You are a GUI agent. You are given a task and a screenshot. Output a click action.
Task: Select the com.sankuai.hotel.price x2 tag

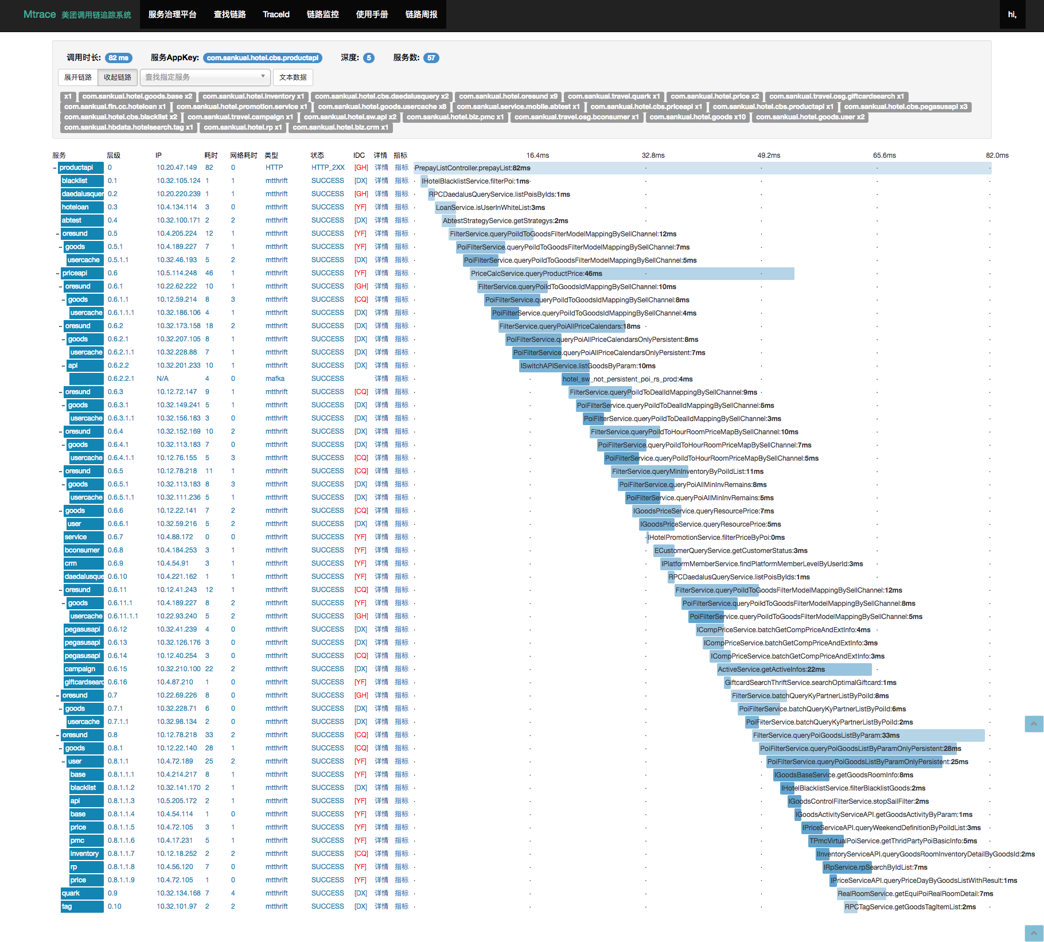click(715, 96)
